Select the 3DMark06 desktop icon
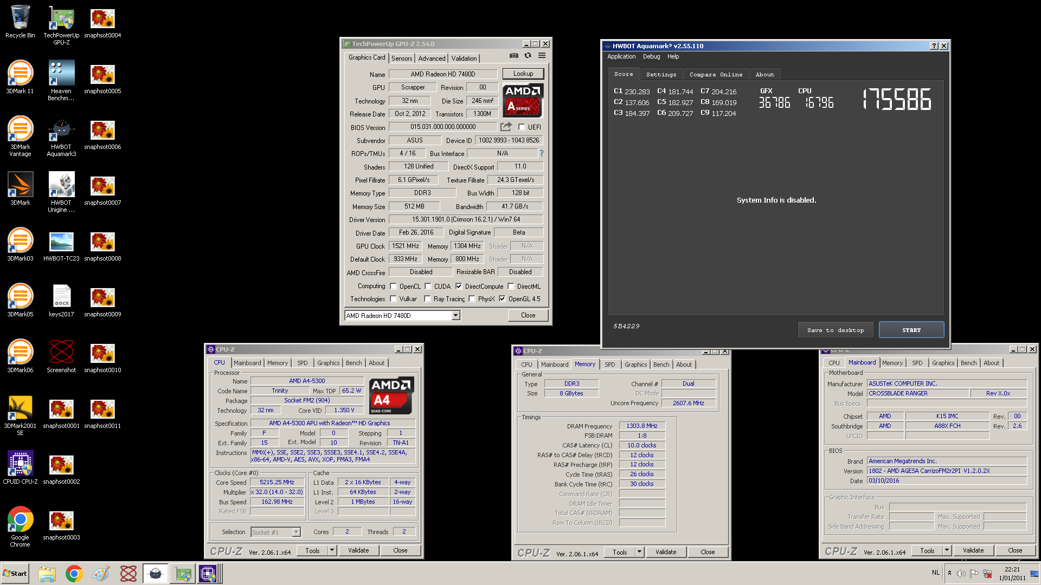 click(x=20, y=356)
